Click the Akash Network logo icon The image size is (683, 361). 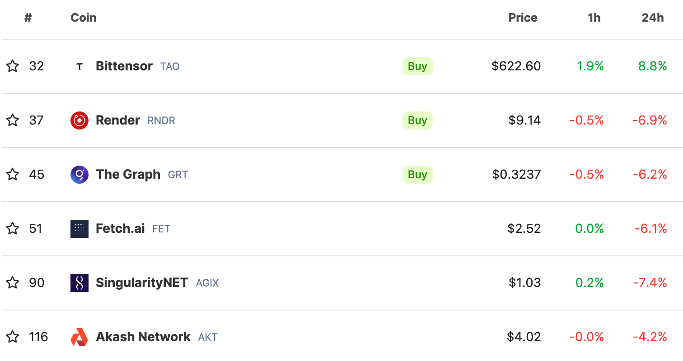click(79, 337)
